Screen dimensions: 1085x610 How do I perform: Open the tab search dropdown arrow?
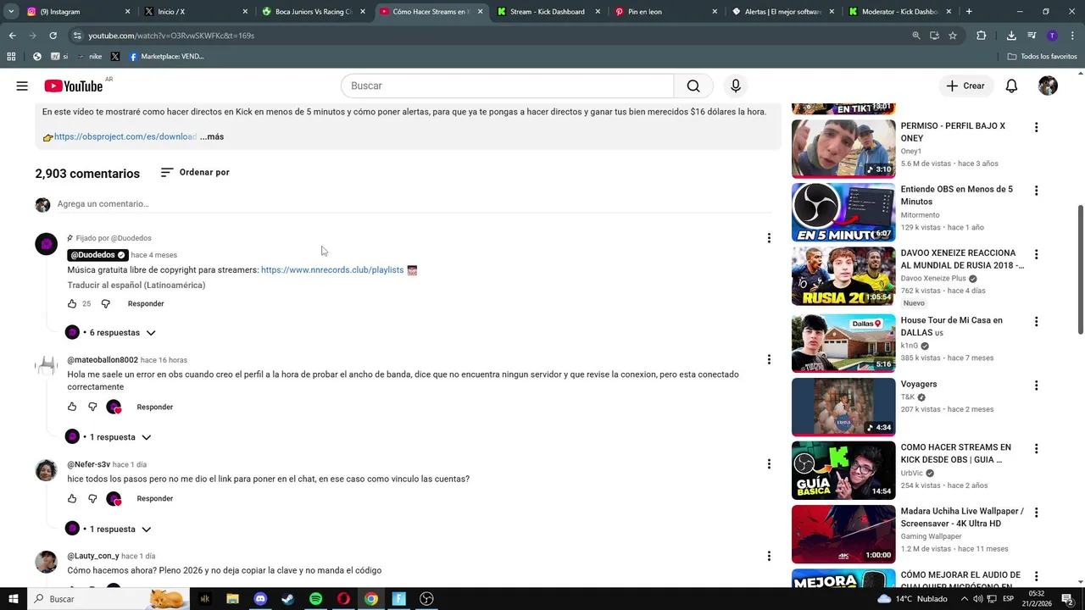11,11
